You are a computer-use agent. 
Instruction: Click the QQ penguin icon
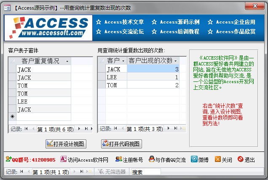152,159
